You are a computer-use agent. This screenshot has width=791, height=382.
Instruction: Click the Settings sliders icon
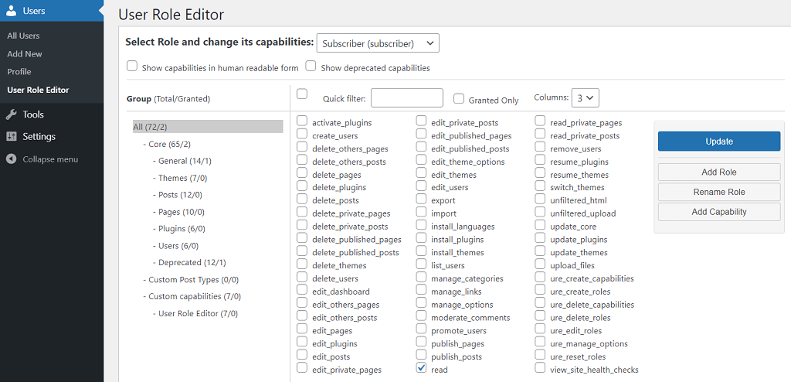pyautogui.click(x=11, y=136)
